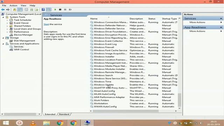
Task: Click the console tree horizontal scrollbar
Action: coord(20,114)
